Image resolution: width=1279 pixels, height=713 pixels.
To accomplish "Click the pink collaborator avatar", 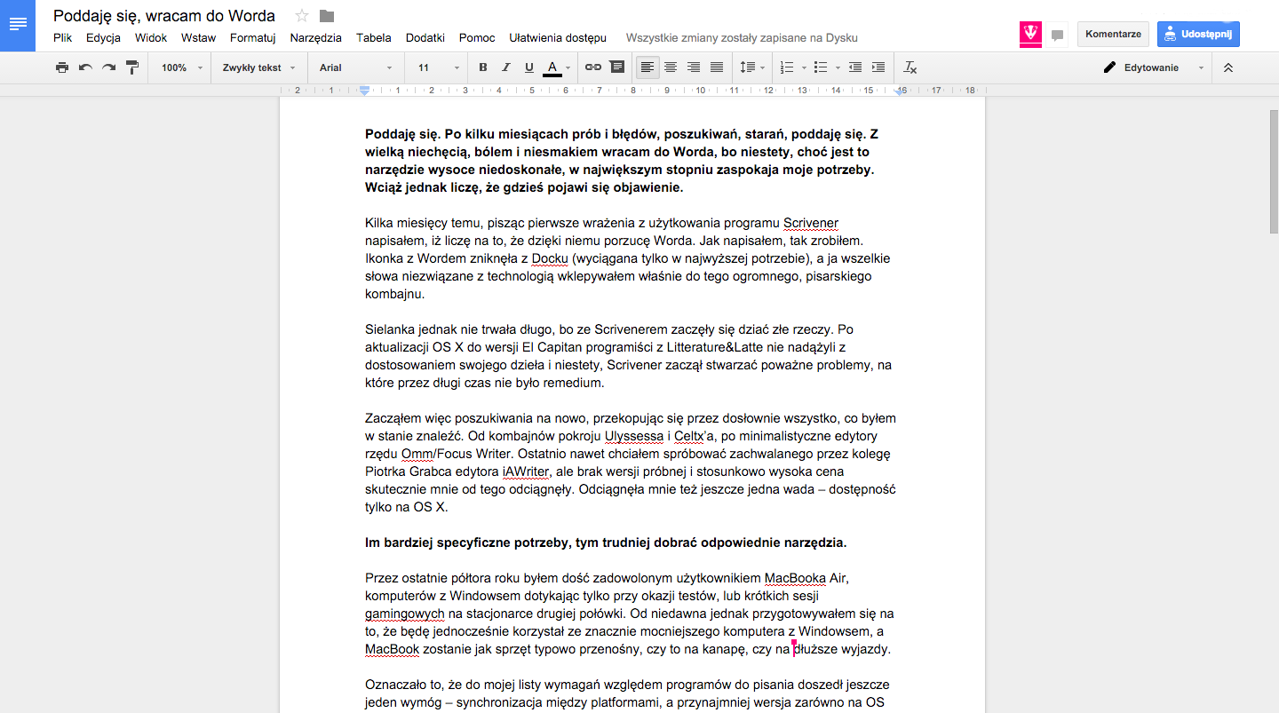I will tap(1030, 34).
